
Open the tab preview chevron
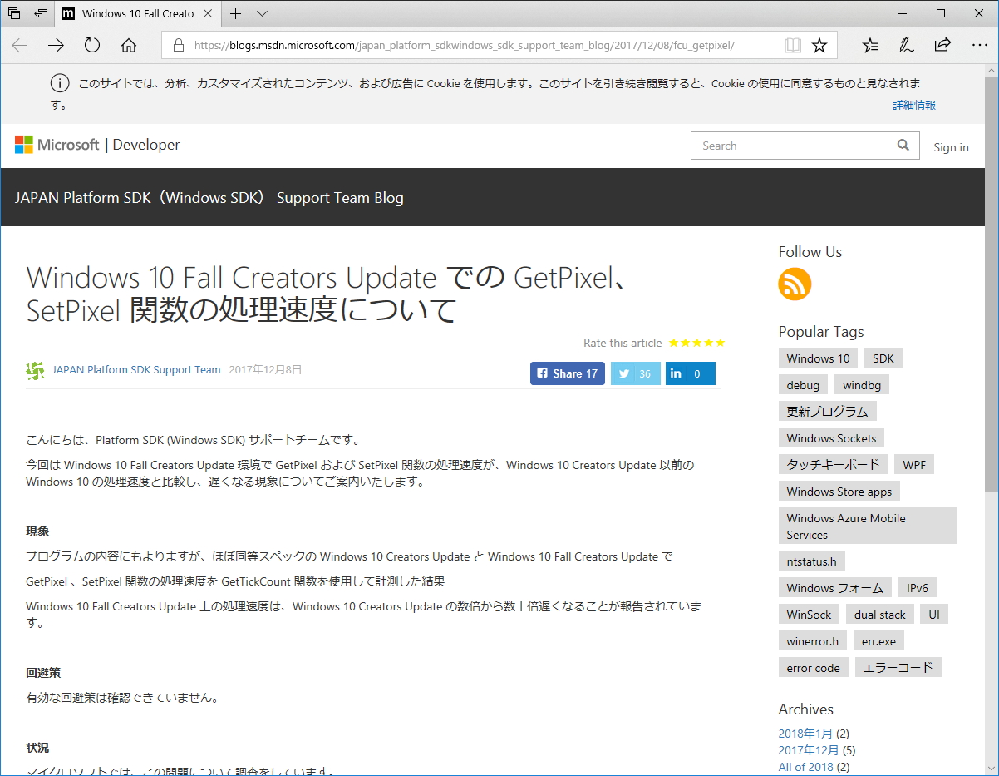point(261,14)
